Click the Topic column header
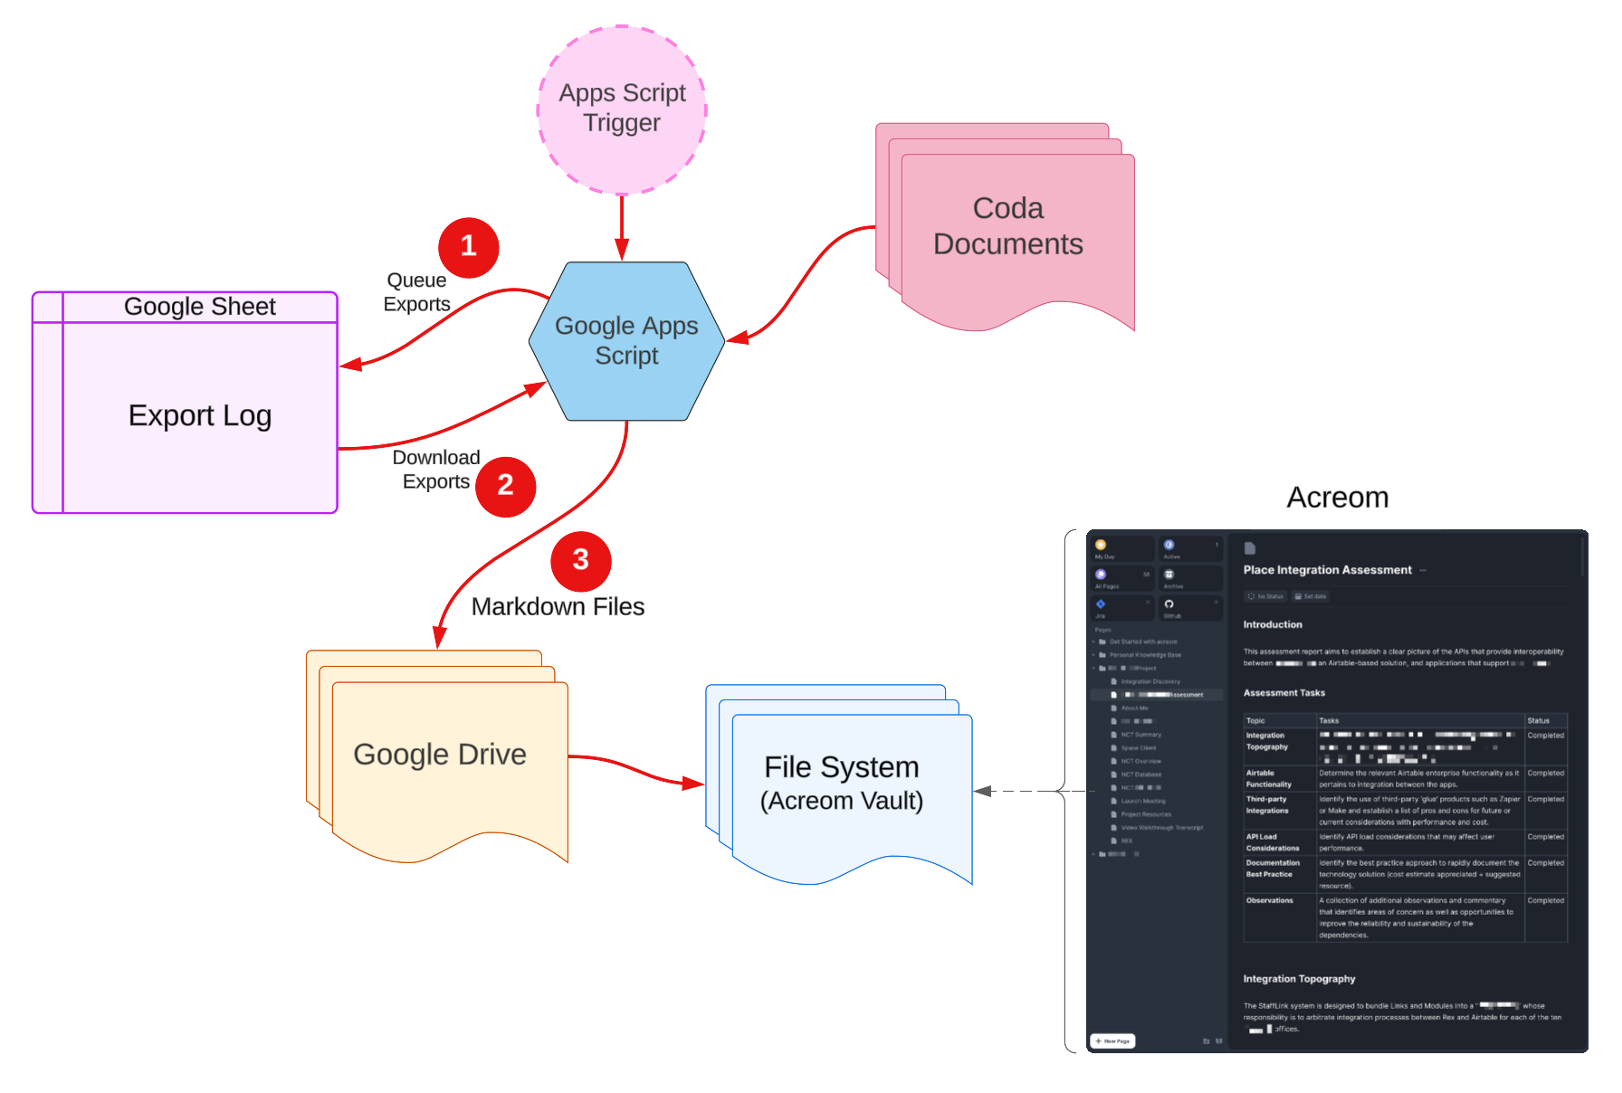The height and width of the screenshot is (1093, 1622). [1280, 721]
